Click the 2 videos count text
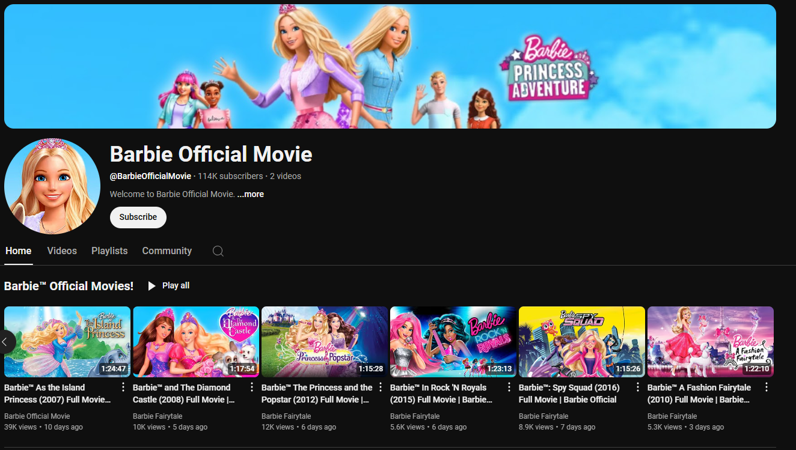This screenshot has height=450, width=796. point(286,176)
